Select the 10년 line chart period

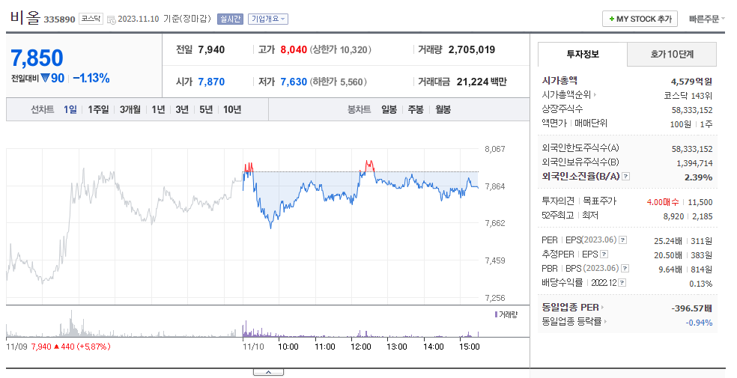click(x=232, y=109)
